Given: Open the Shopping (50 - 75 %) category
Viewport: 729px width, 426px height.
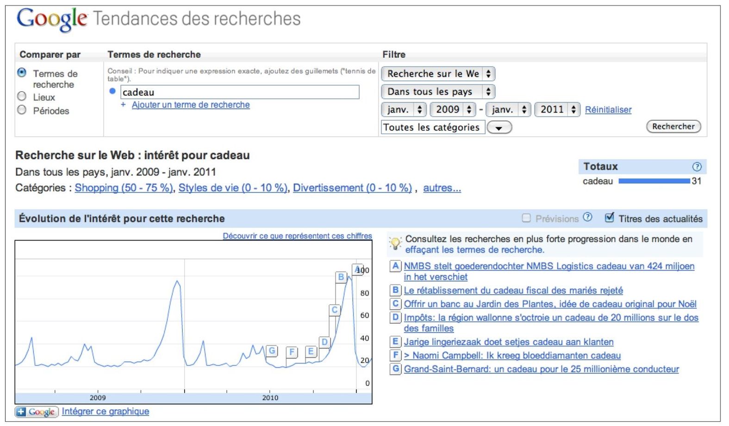Looking at the screenshot, I should pos(124,188).
